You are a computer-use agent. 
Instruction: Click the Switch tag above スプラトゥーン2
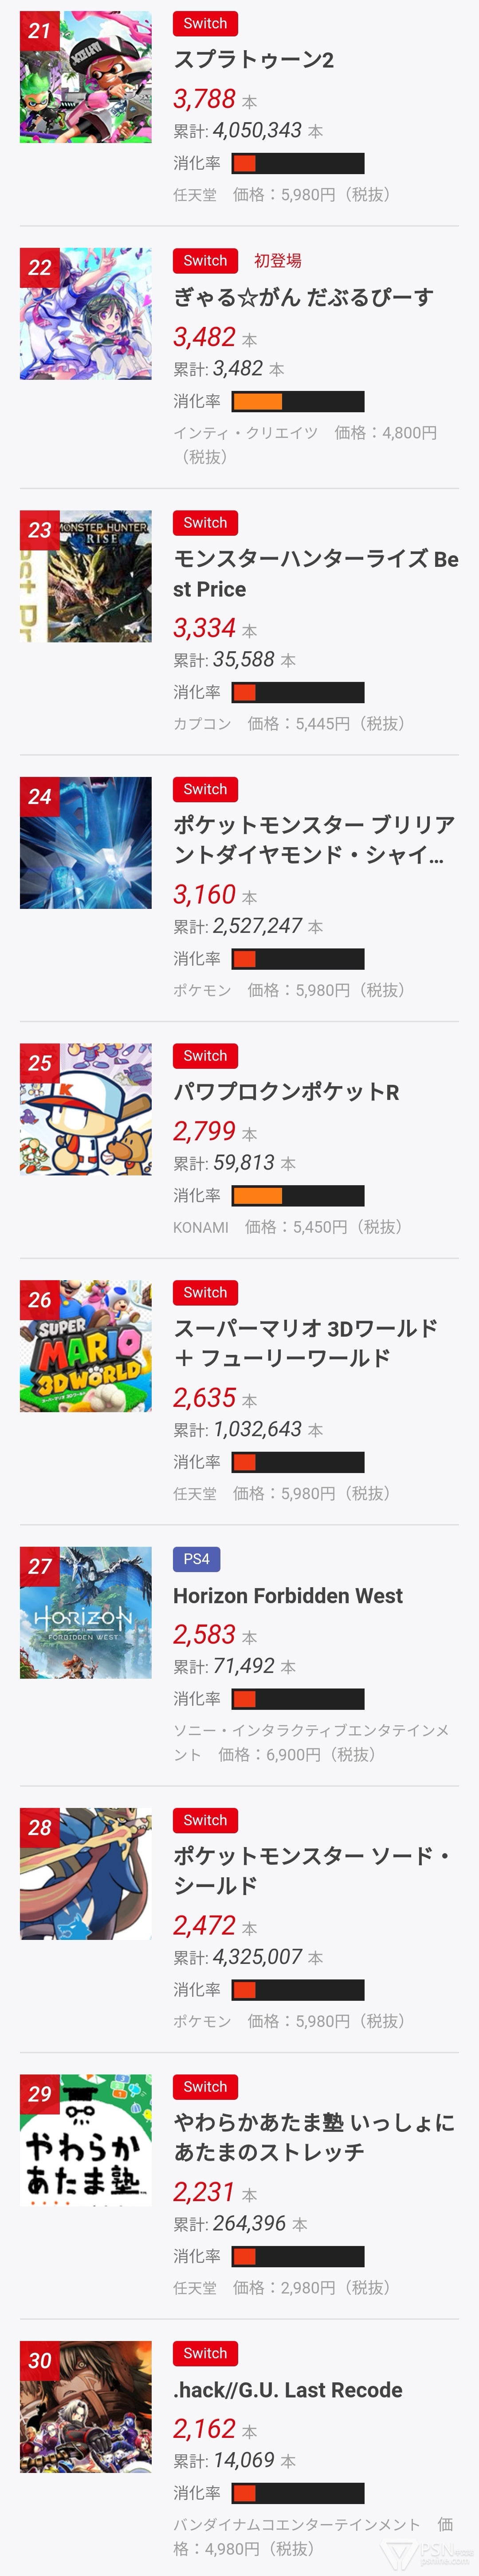204,23
